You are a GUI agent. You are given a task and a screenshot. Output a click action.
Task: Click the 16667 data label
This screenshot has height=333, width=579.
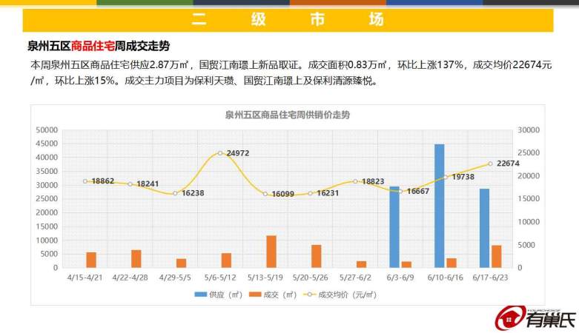418,191
